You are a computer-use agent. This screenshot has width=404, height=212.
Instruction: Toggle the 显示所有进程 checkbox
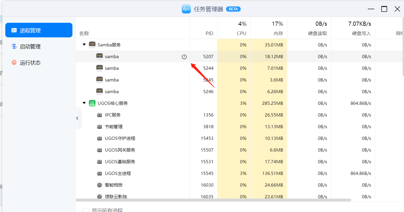(x=86, y=210)
